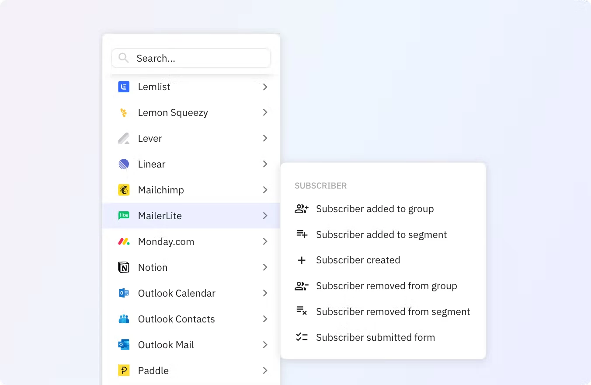Click the Lemon Squeezy logo icon
Image resolution: width=591 pixels, height=385 pixels.
point(124,113)
